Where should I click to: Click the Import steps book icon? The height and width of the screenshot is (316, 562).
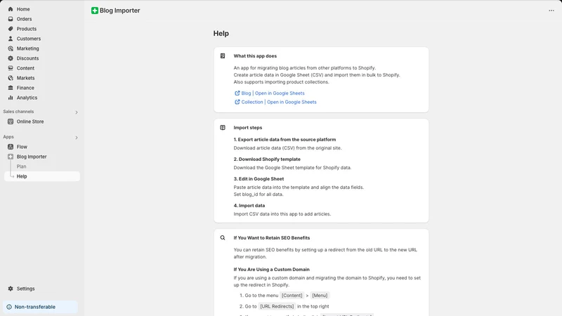[223, 128]
